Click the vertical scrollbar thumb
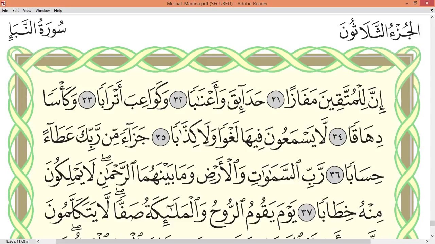 point(432,223)
